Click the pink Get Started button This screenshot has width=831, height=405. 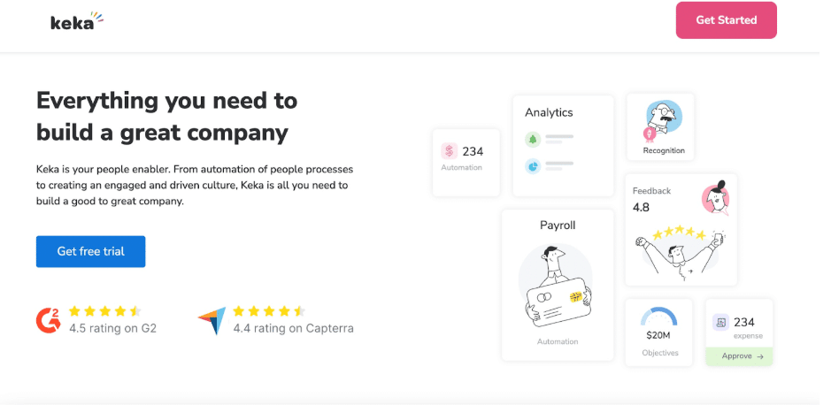[726, 20]
